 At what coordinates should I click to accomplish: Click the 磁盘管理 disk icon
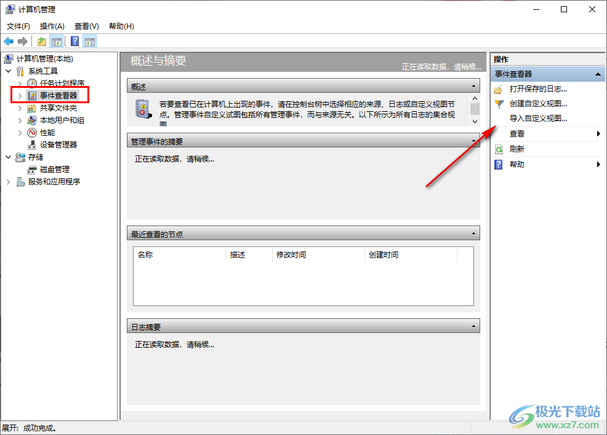(x=32, y=170)
